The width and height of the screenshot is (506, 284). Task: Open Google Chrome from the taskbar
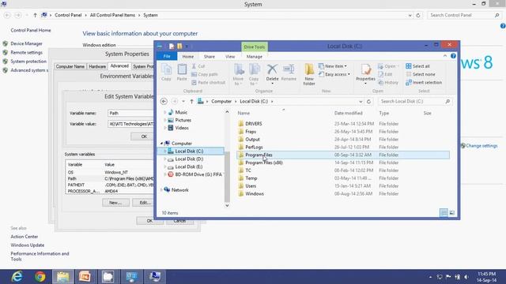[40, 277]
